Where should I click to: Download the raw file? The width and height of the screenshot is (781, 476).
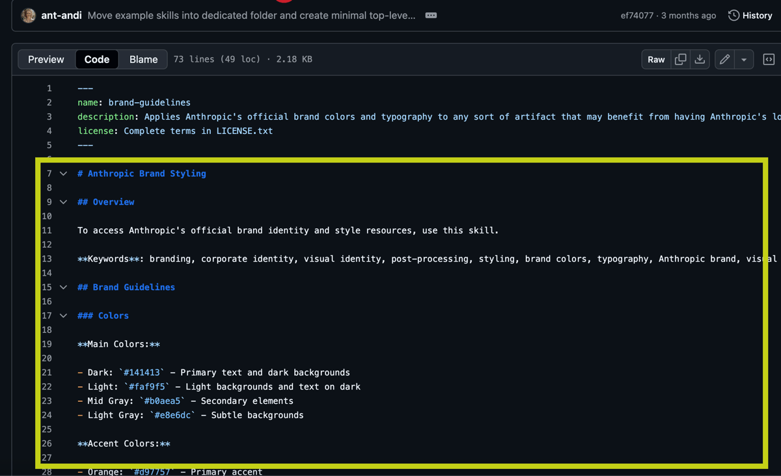(x=700, y=59)
